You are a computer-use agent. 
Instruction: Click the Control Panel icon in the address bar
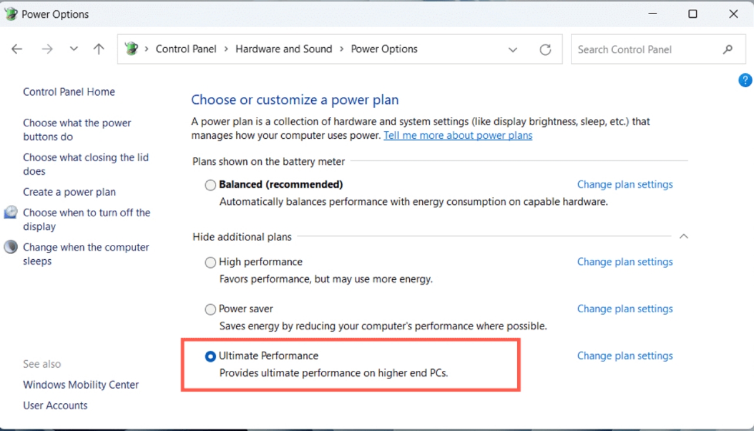(132, 49)
